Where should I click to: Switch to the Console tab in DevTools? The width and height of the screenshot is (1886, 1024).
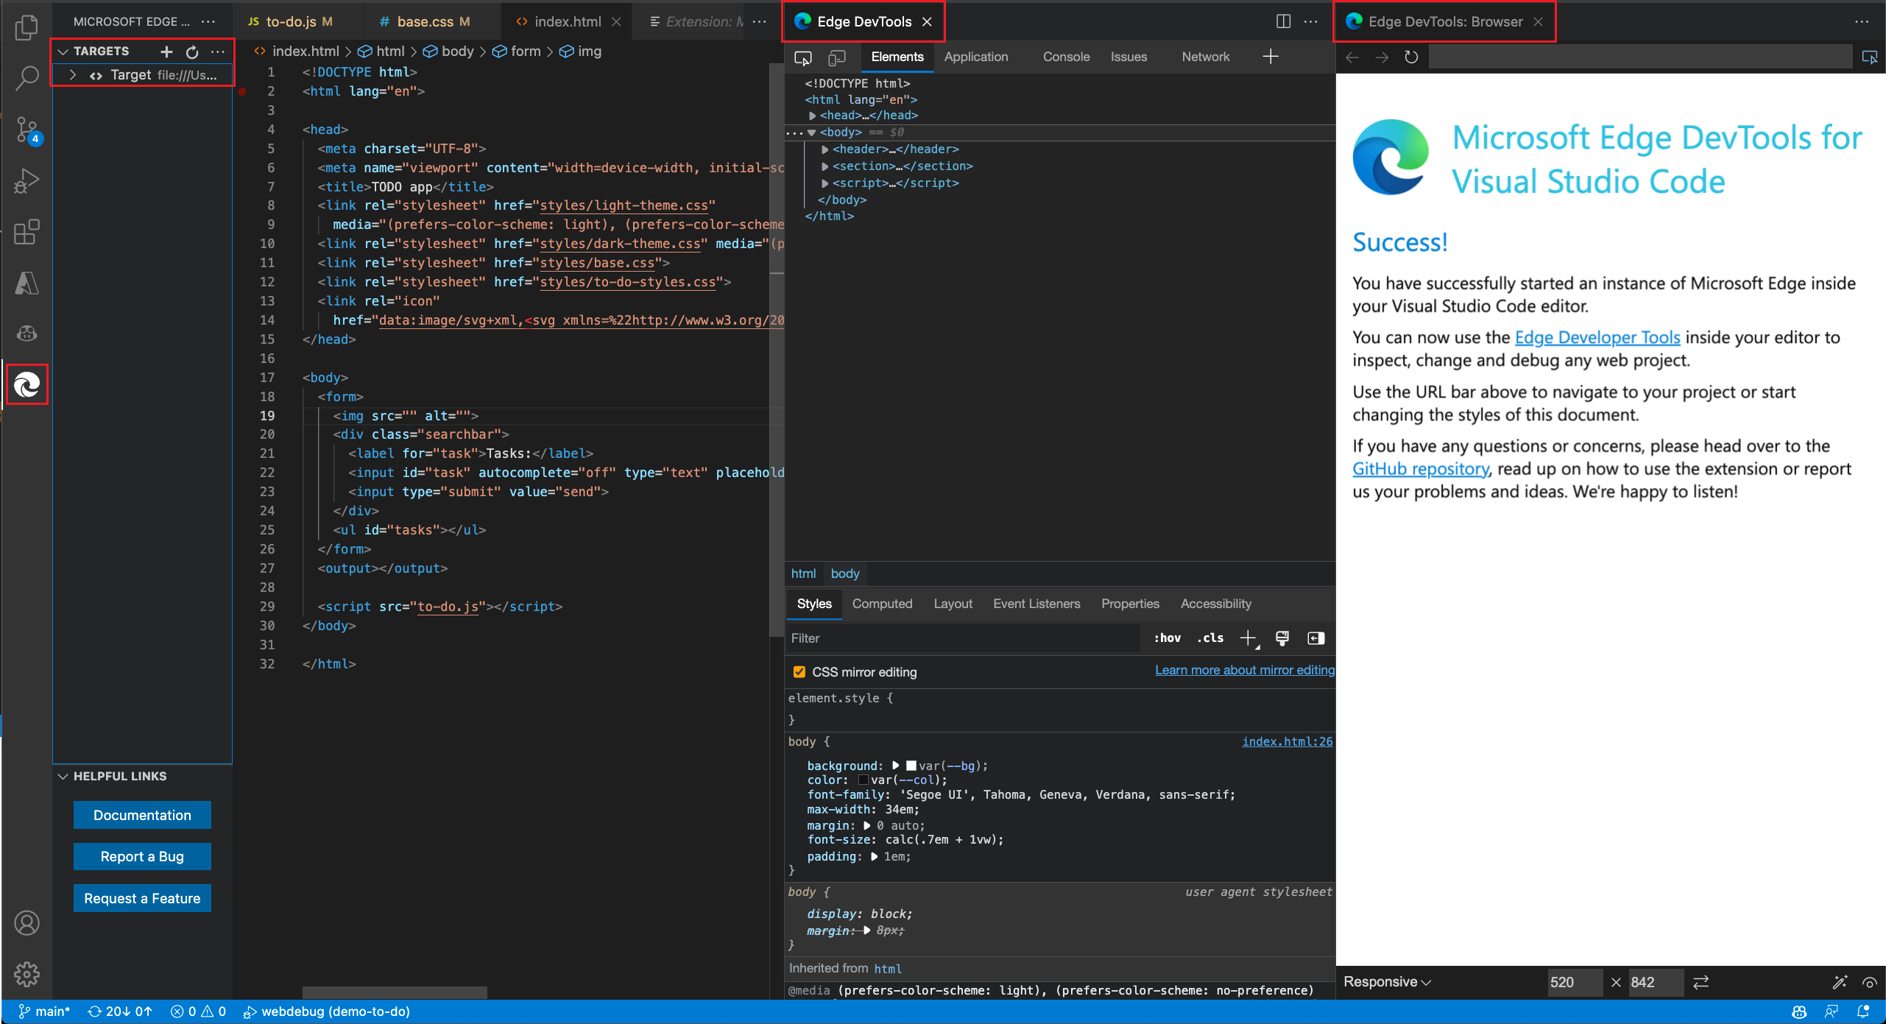(1065, 57)
